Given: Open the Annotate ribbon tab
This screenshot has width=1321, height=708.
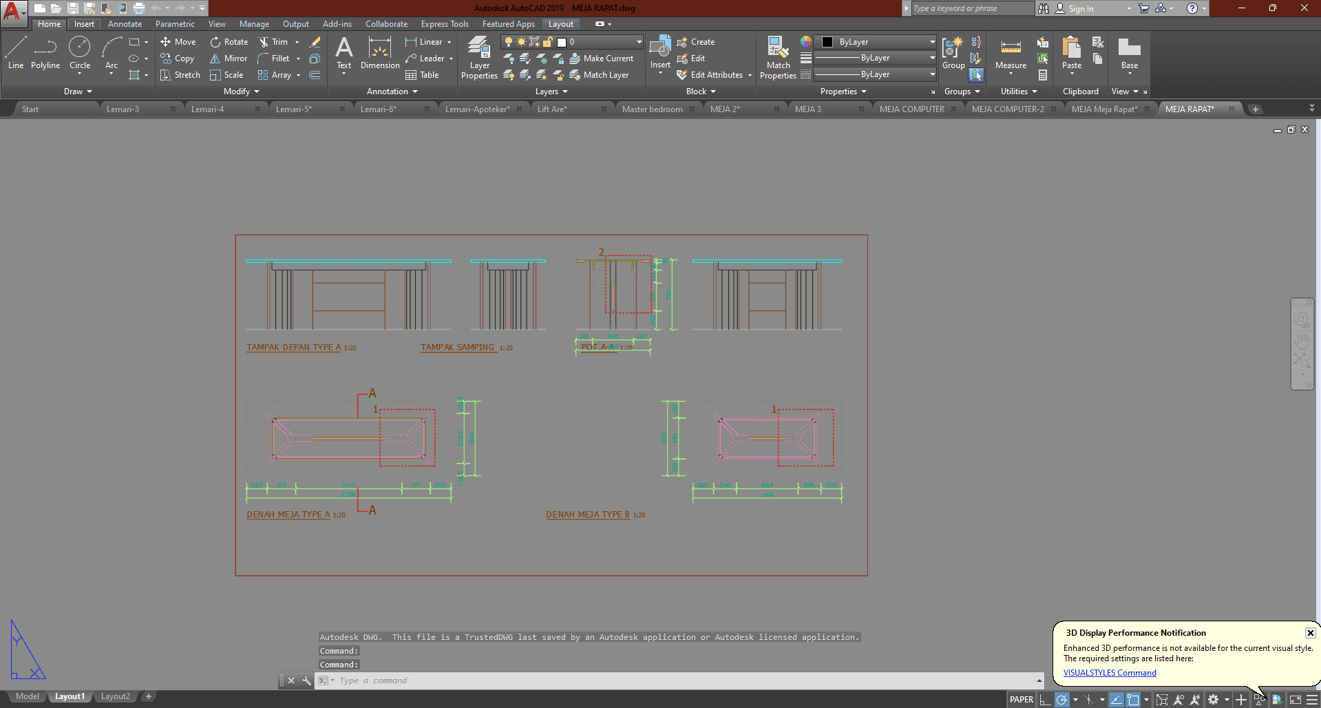Looking at the screenshot, I should click(125, 24).
